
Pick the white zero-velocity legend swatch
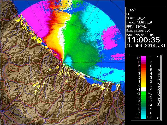click(x=144, y=89)
